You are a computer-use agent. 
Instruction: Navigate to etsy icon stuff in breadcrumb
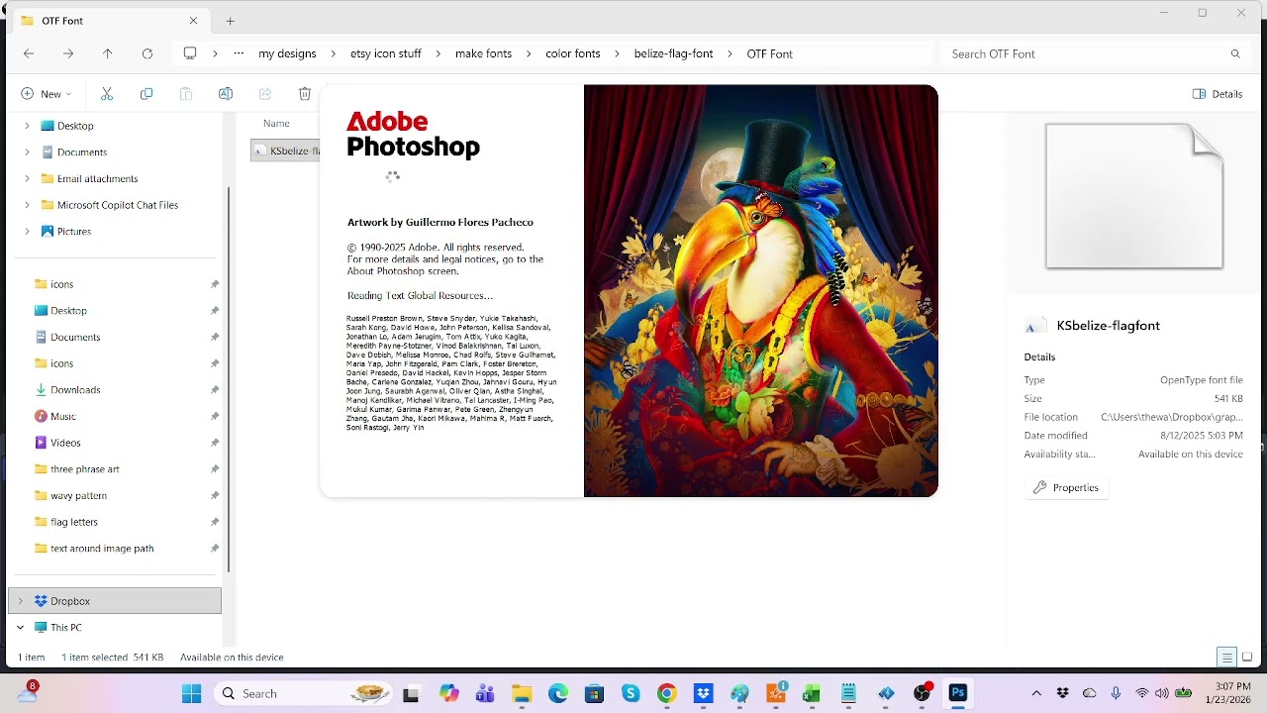pos(386,53)
